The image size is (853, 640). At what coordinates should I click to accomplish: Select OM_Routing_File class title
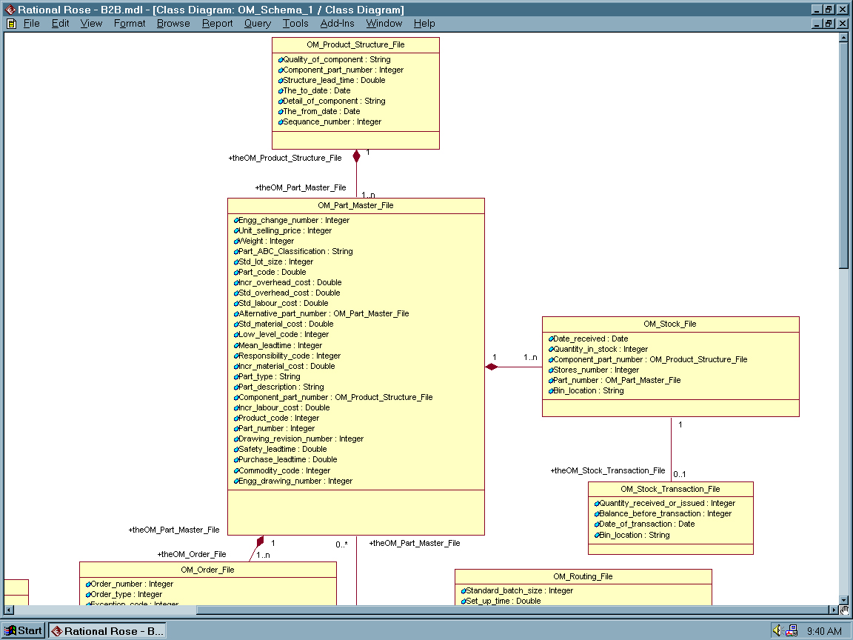tap(583, 576)
